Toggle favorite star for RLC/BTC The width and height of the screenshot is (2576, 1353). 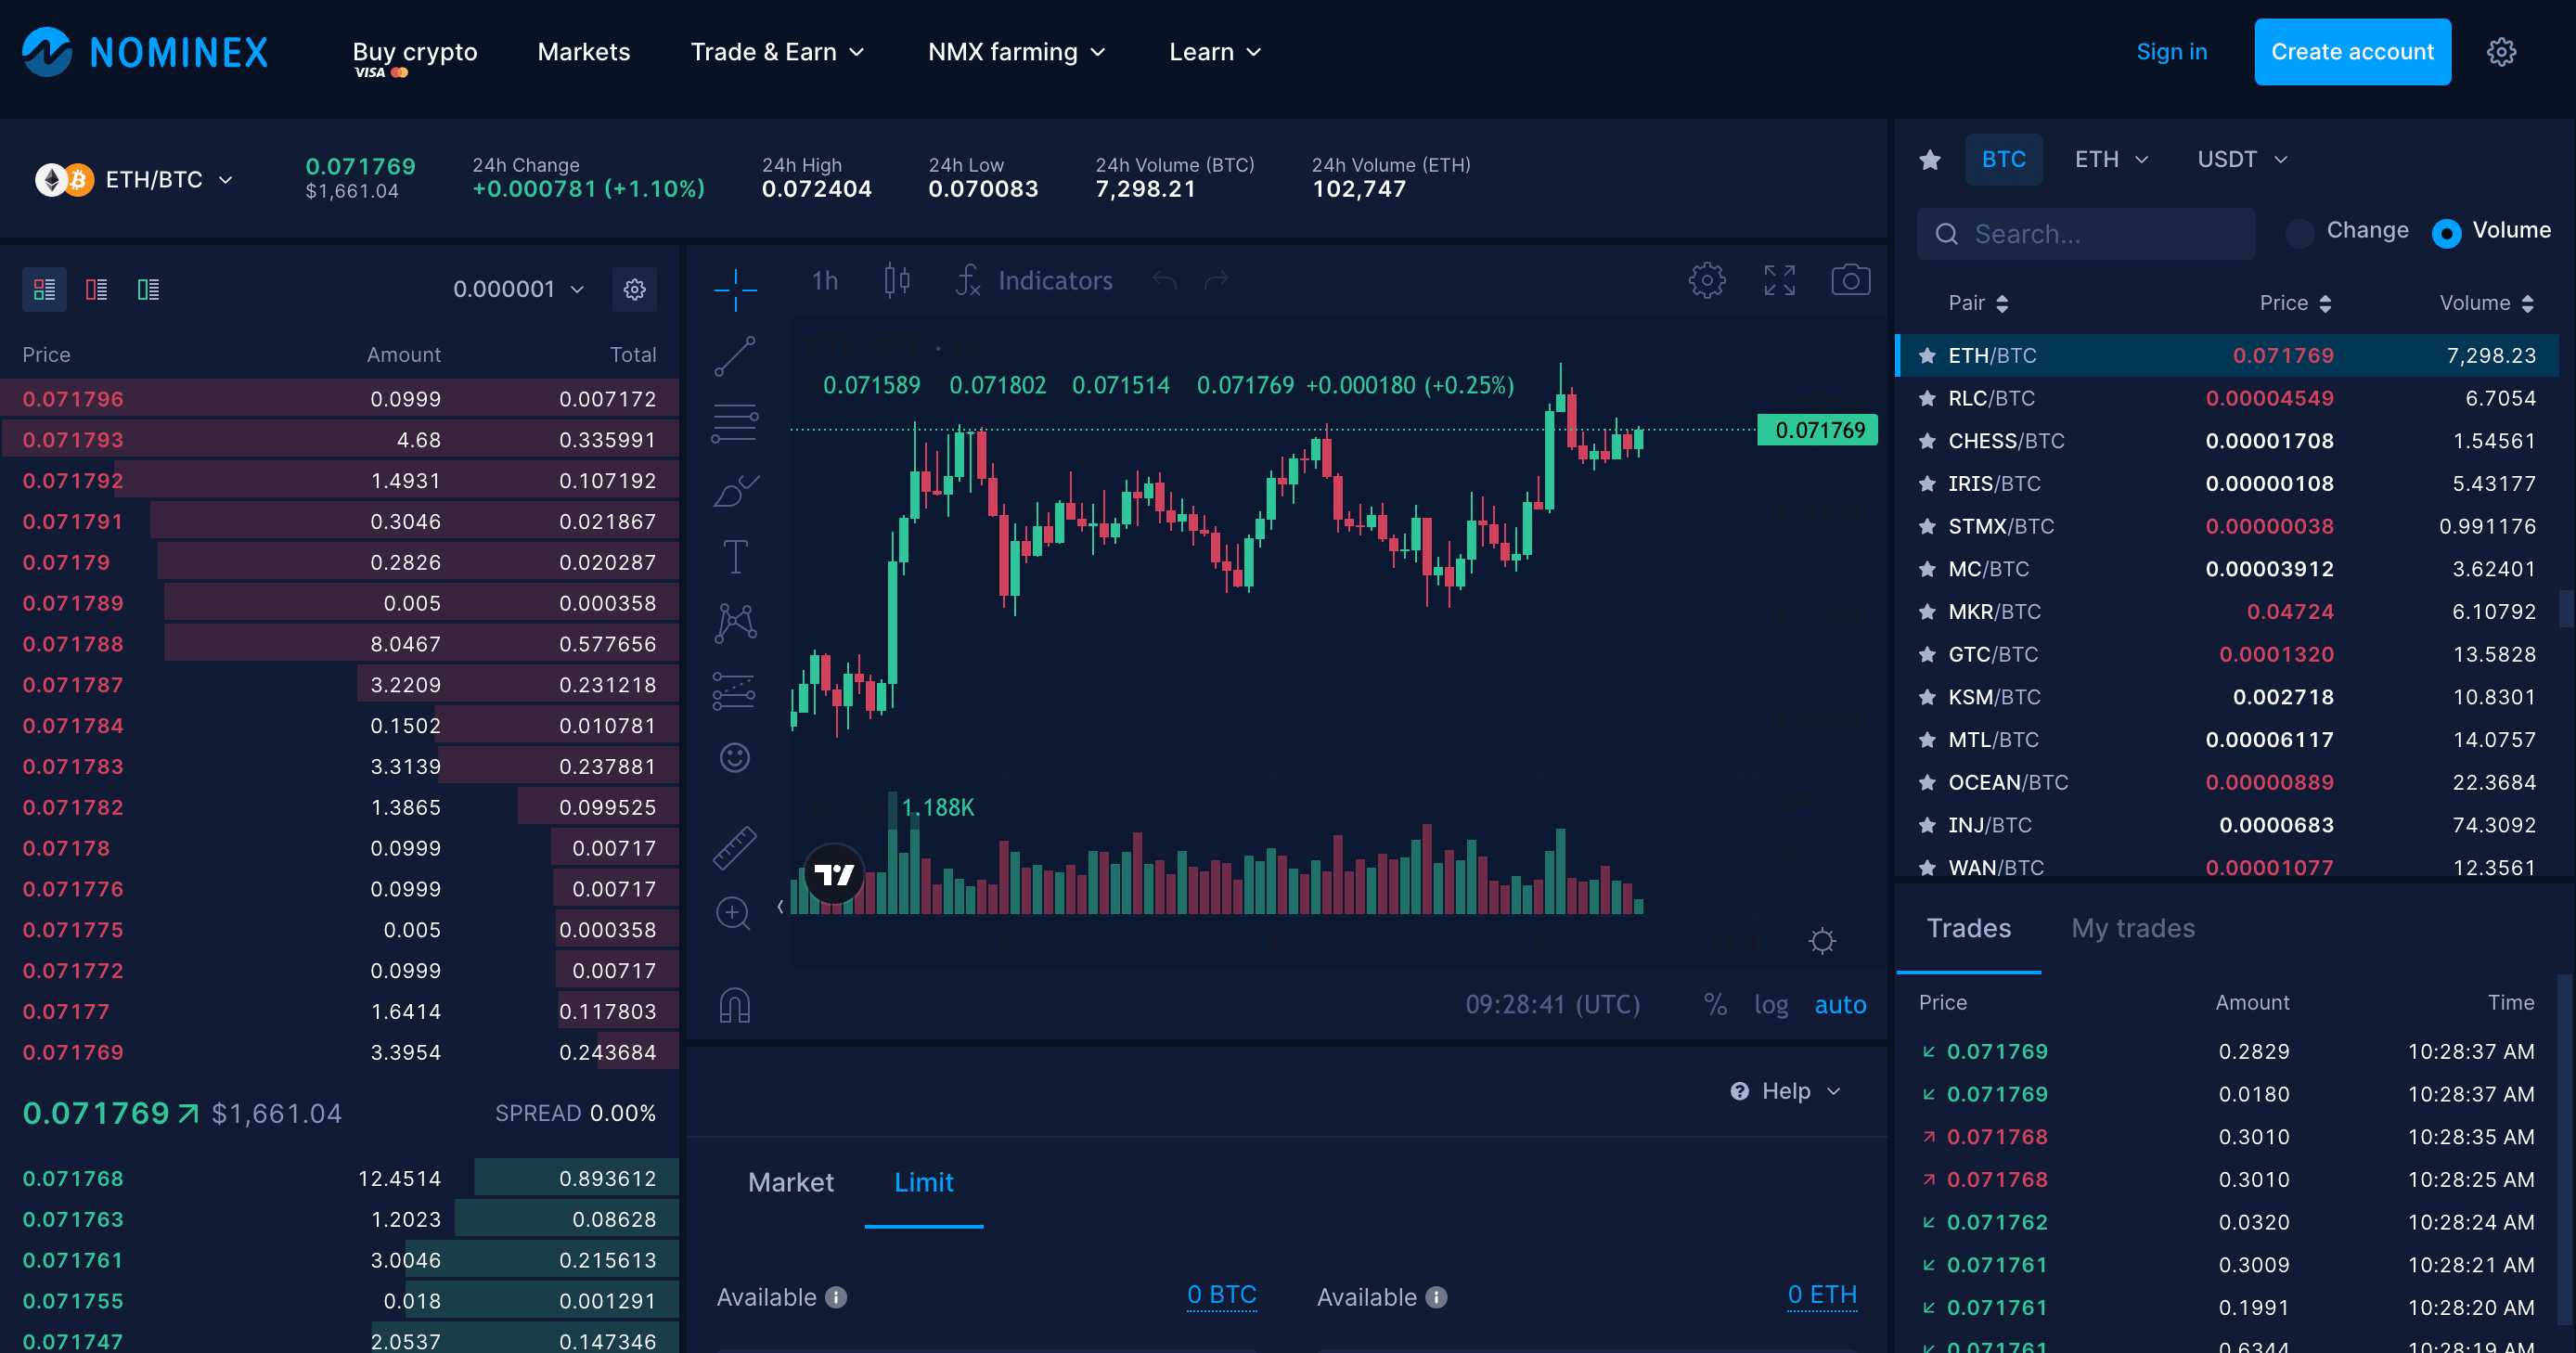coord(1927,398)
